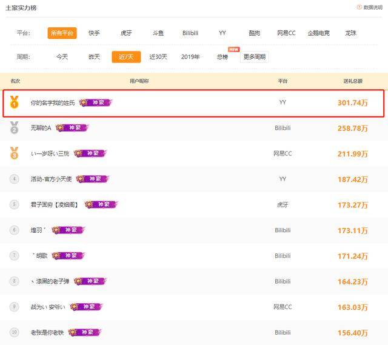Open the 更多周期 dropdown

pos(254,57)
